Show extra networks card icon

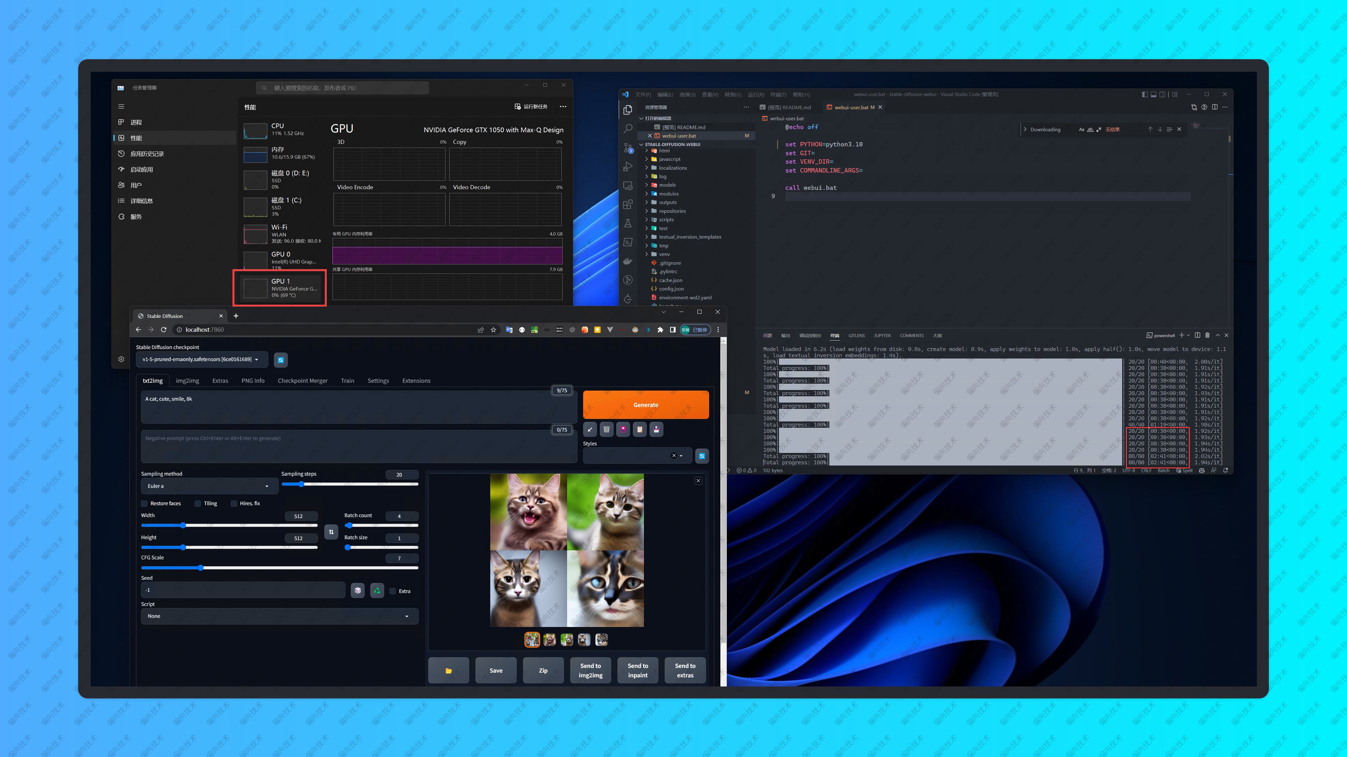pyautogui.click(x=623, y=429)
